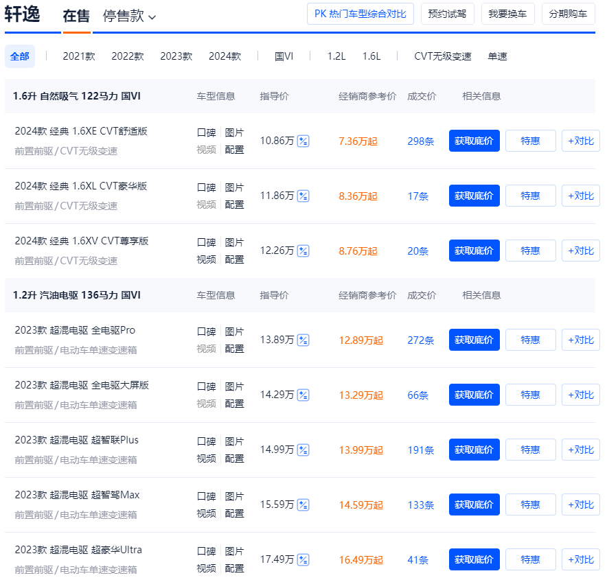Open 2024款 经典 1.6XE CVT舒适版 model page

[x=81, y=131]
